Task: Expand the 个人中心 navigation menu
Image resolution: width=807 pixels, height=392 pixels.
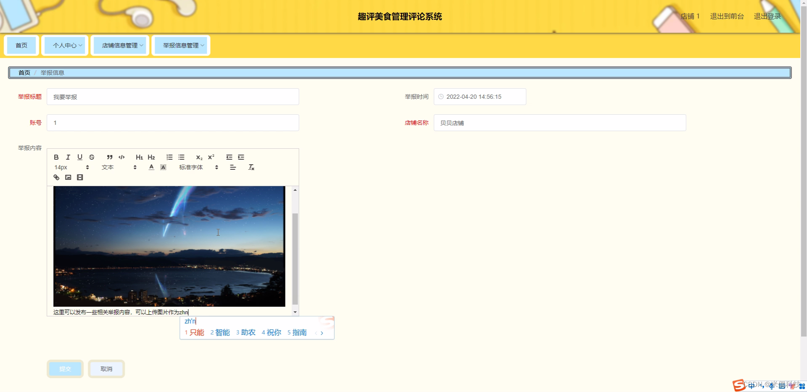Action: coord(65,45)
